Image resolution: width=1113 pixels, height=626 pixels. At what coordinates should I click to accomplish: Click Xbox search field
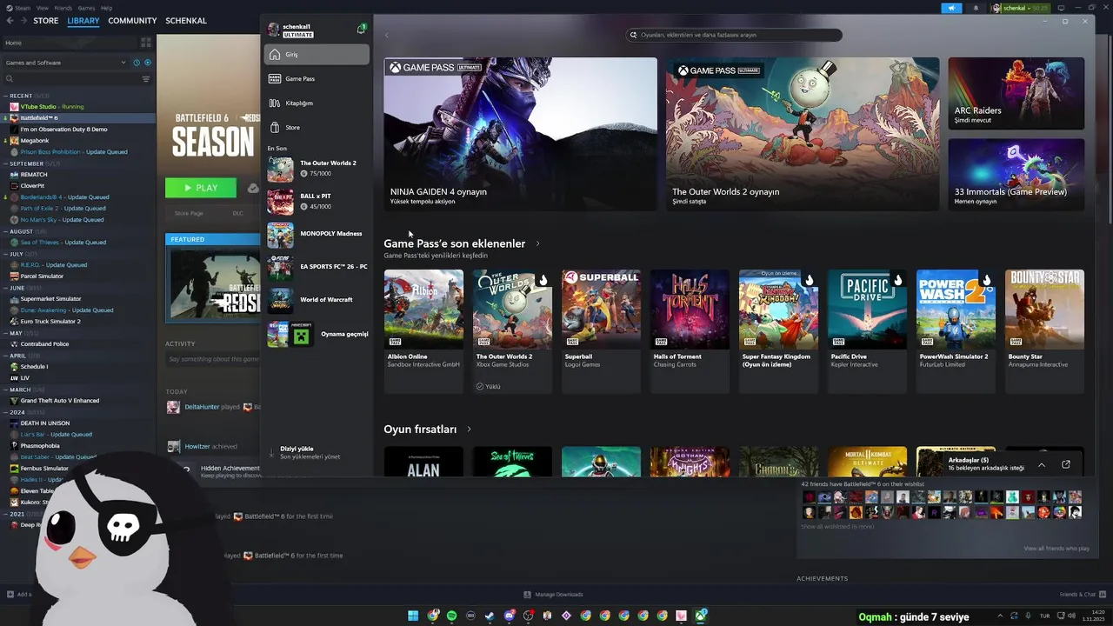coord(735,35)
